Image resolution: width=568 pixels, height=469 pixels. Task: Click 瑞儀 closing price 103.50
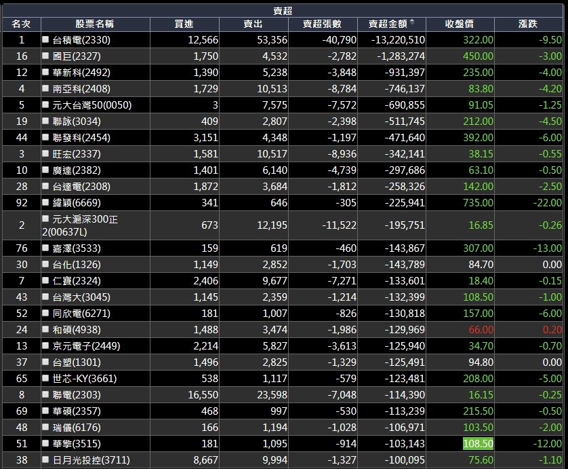478,428
